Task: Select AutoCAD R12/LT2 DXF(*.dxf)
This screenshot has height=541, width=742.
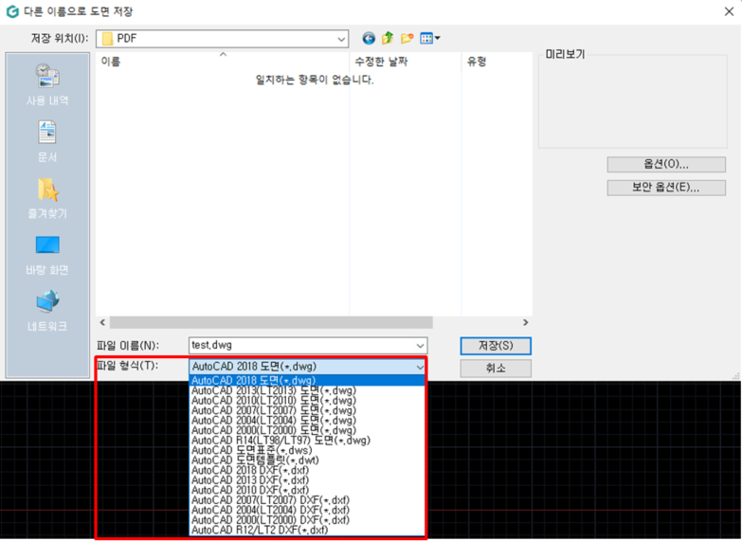Action: (x=307, y=531)
